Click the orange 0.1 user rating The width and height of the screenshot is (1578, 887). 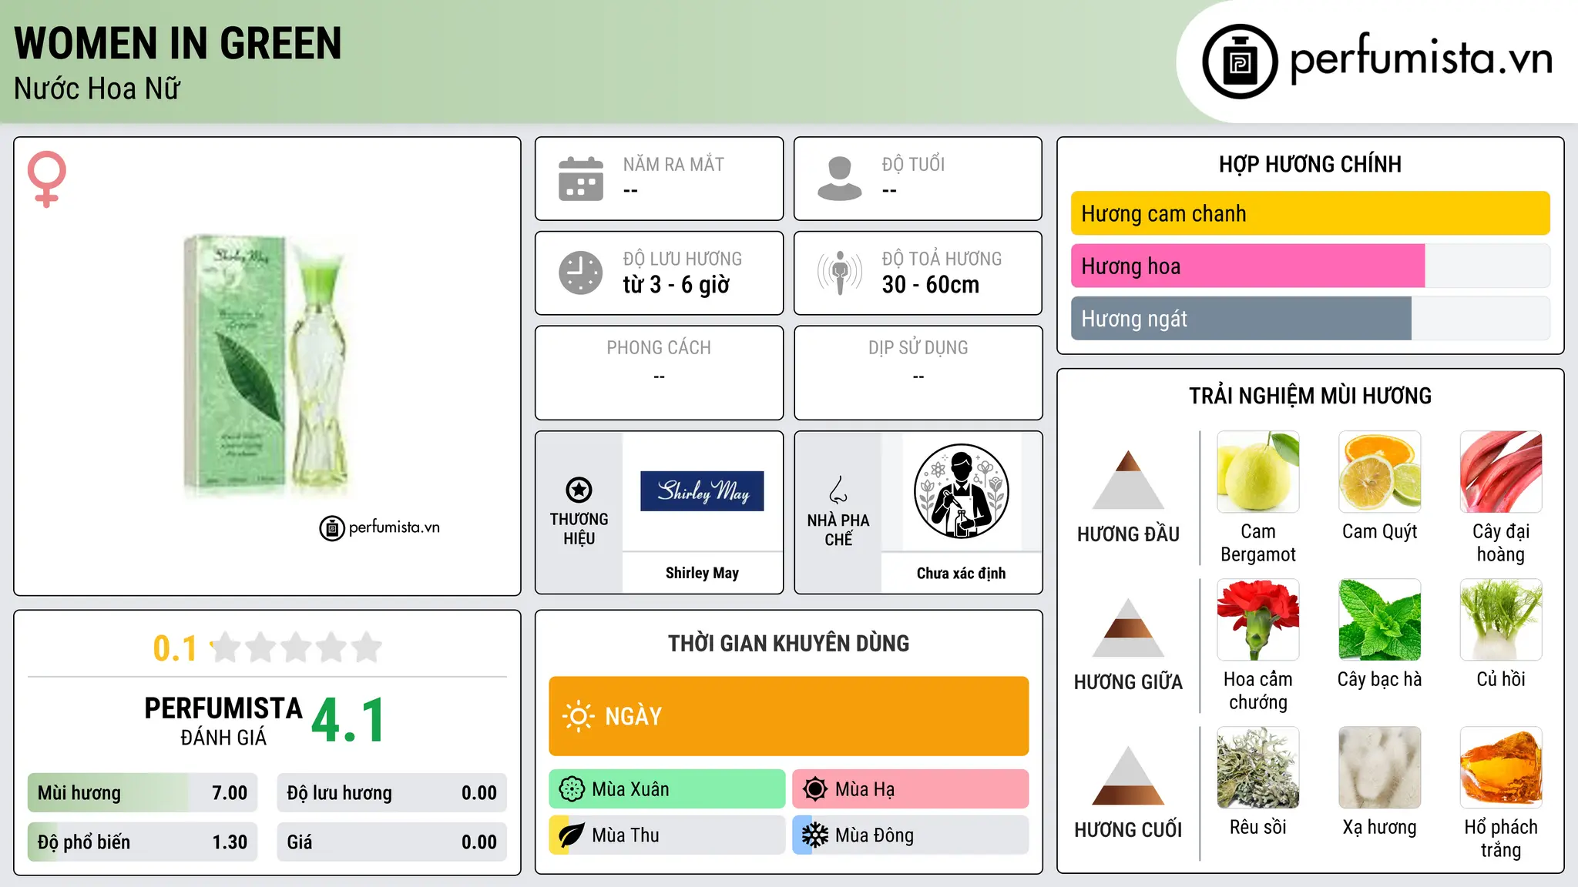click(175, 648)
